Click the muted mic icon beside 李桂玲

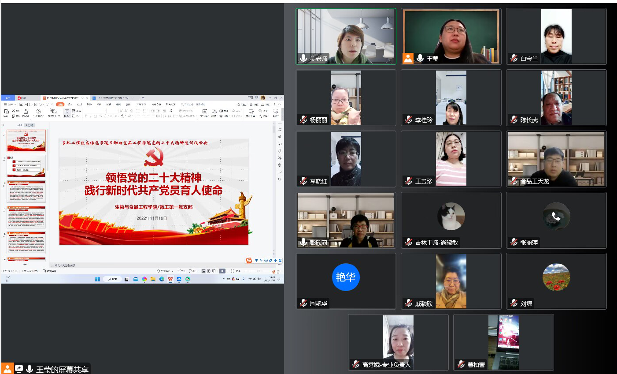pos(409,120)
